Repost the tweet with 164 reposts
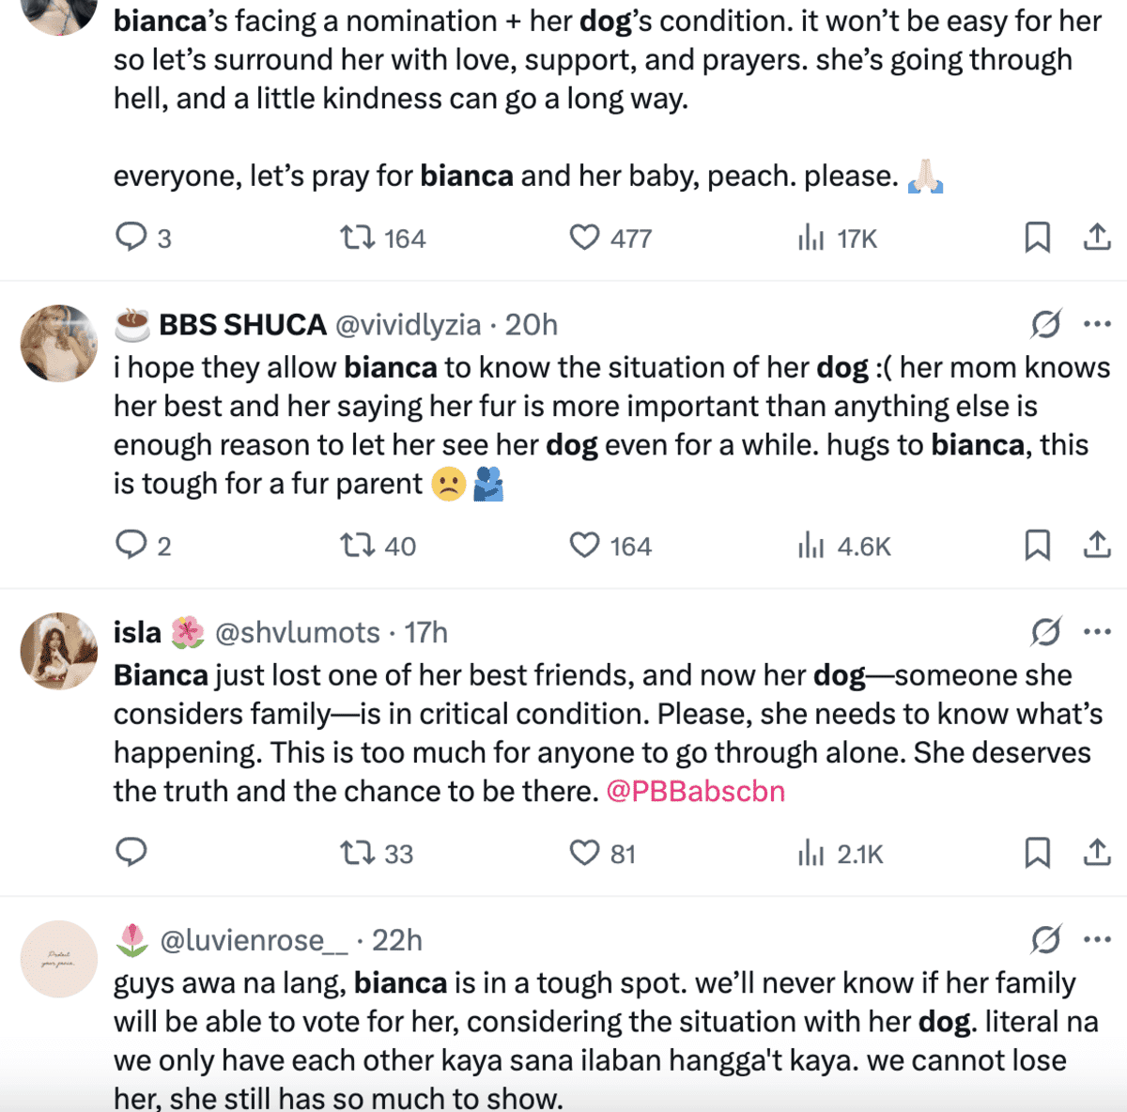1127x1112 pixels. click(357, 238)
